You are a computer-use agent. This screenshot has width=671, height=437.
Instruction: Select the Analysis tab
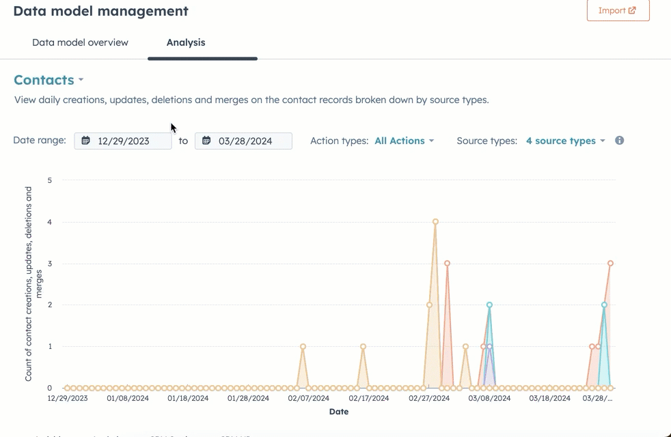tap(186, 42)
